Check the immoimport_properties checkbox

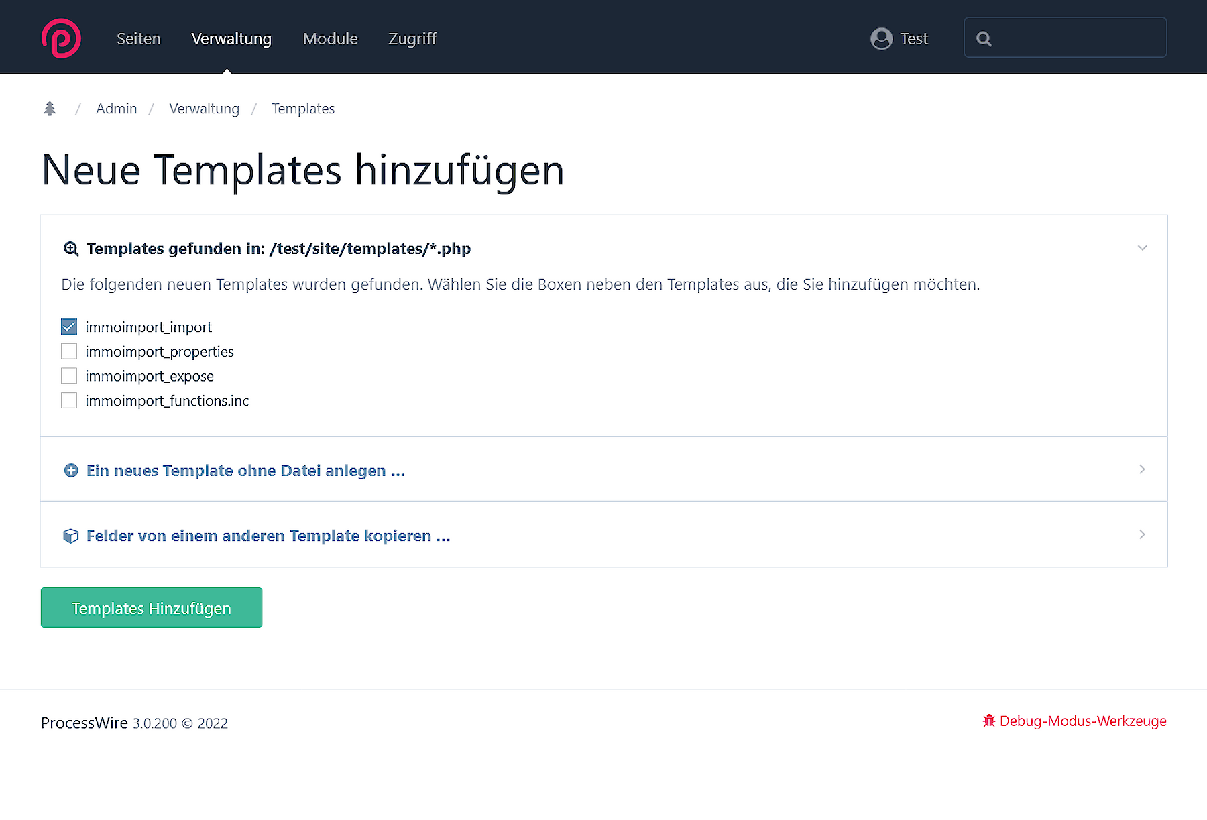point(69,351)
